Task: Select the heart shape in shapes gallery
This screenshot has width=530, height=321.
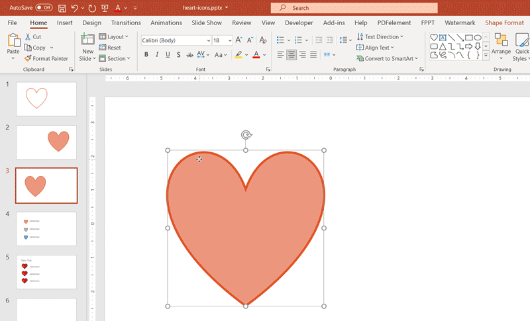Action: coord(434,38)
